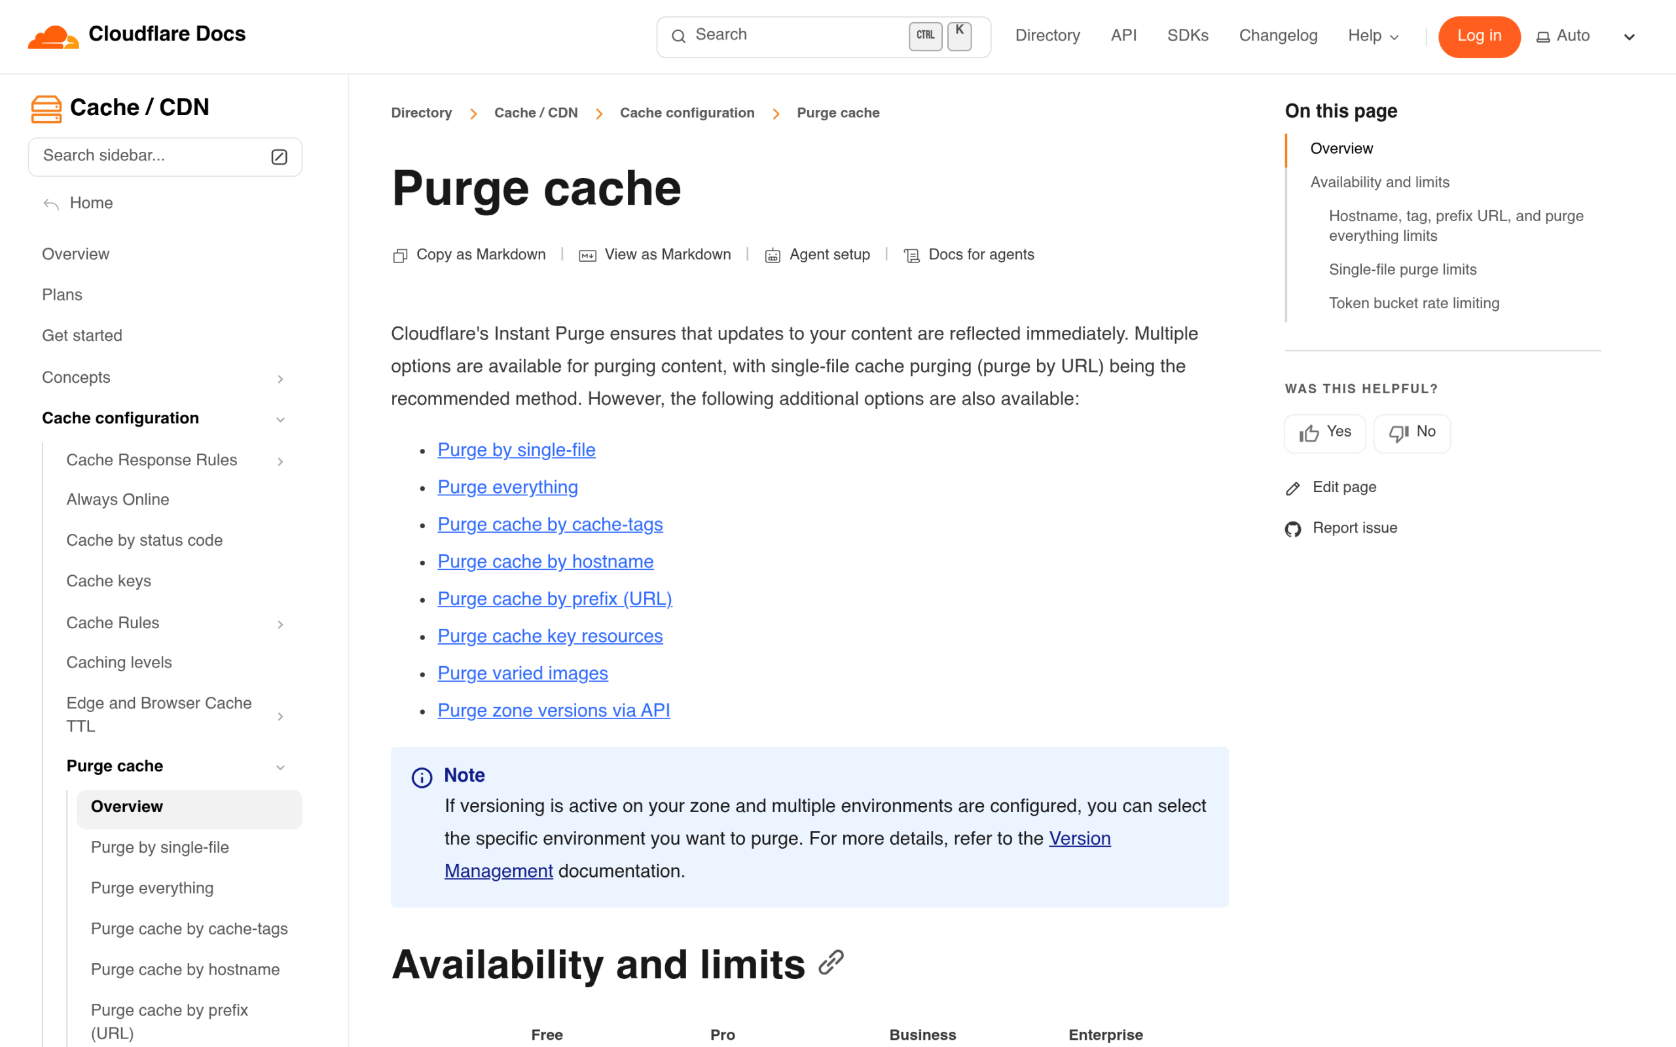Screen dimensions: 1676x1047
Task: Click Cache / CDN breadcrumb
Action: (536, 113)
